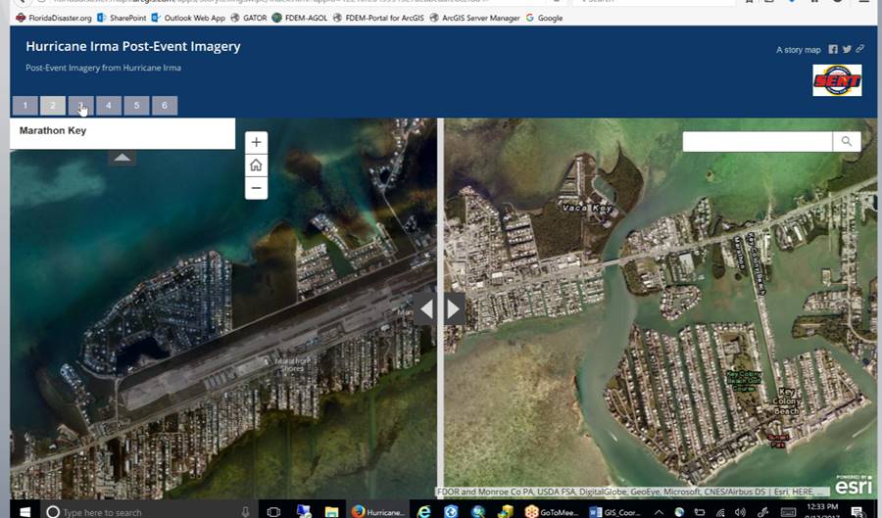Open touch keyboard from system tray

click(789, 512)
